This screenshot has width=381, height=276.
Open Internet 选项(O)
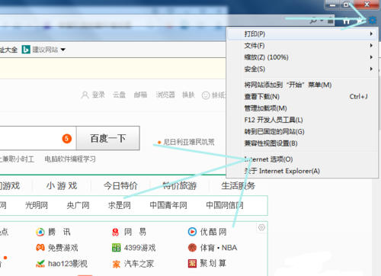point(302,159)
